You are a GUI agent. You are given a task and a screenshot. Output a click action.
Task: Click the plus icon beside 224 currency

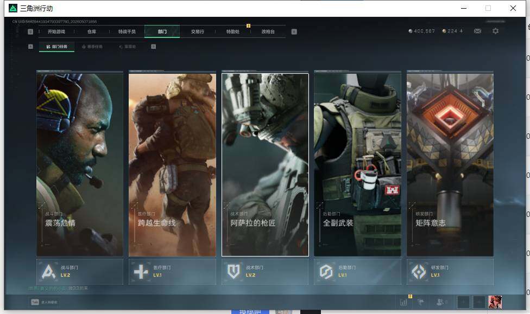462,31
